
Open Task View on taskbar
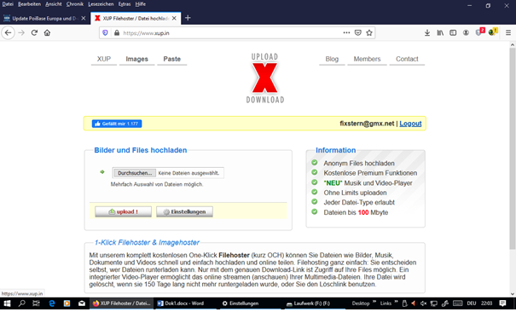(36, 303)
